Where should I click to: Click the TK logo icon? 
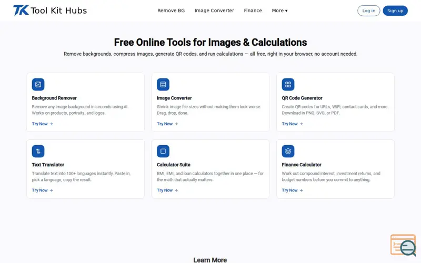21,10
